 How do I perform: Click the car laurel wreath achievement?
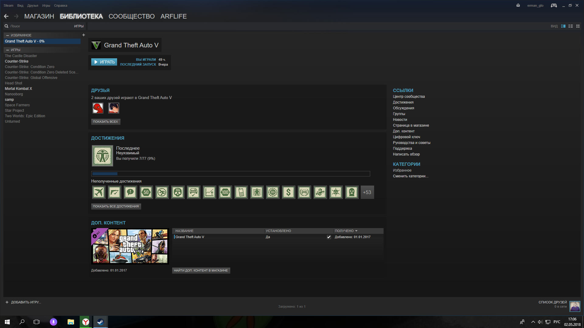click(304, 192)
